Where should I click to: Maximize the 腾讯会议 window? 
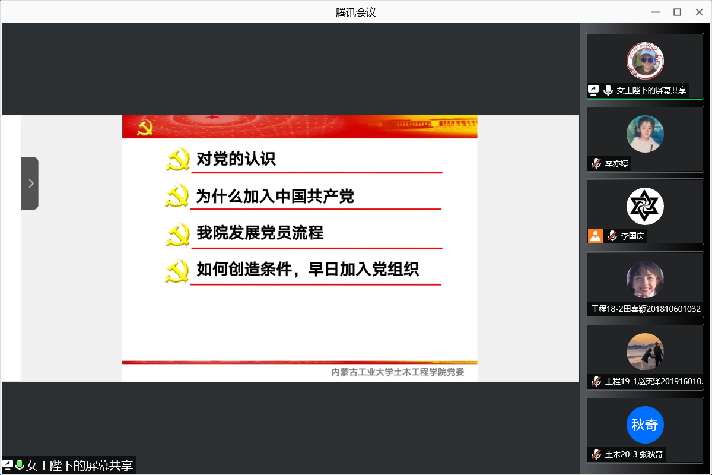pyautogui.click(x=677, y=12)
